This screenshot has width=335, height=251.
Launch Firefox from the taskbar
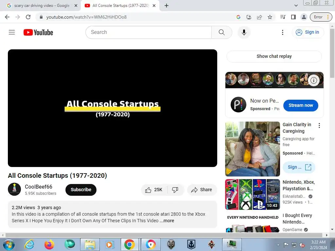pyautogui.click(x=49, y=244)
